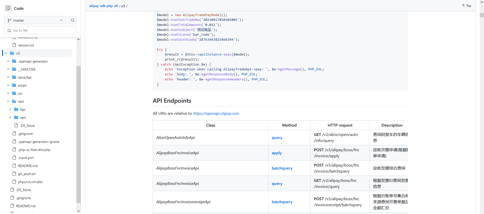Expand the __MACOSX folder chevron
Viewport: 484px width, 214px height.
(x=8, y=69)
